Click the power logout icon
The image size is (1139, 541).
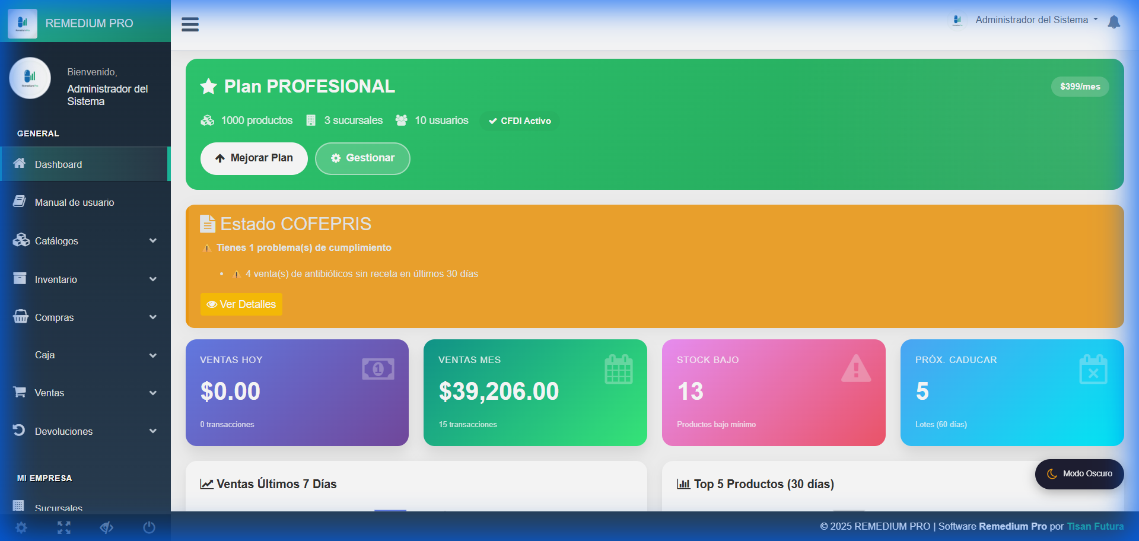(x=149, y=527)
